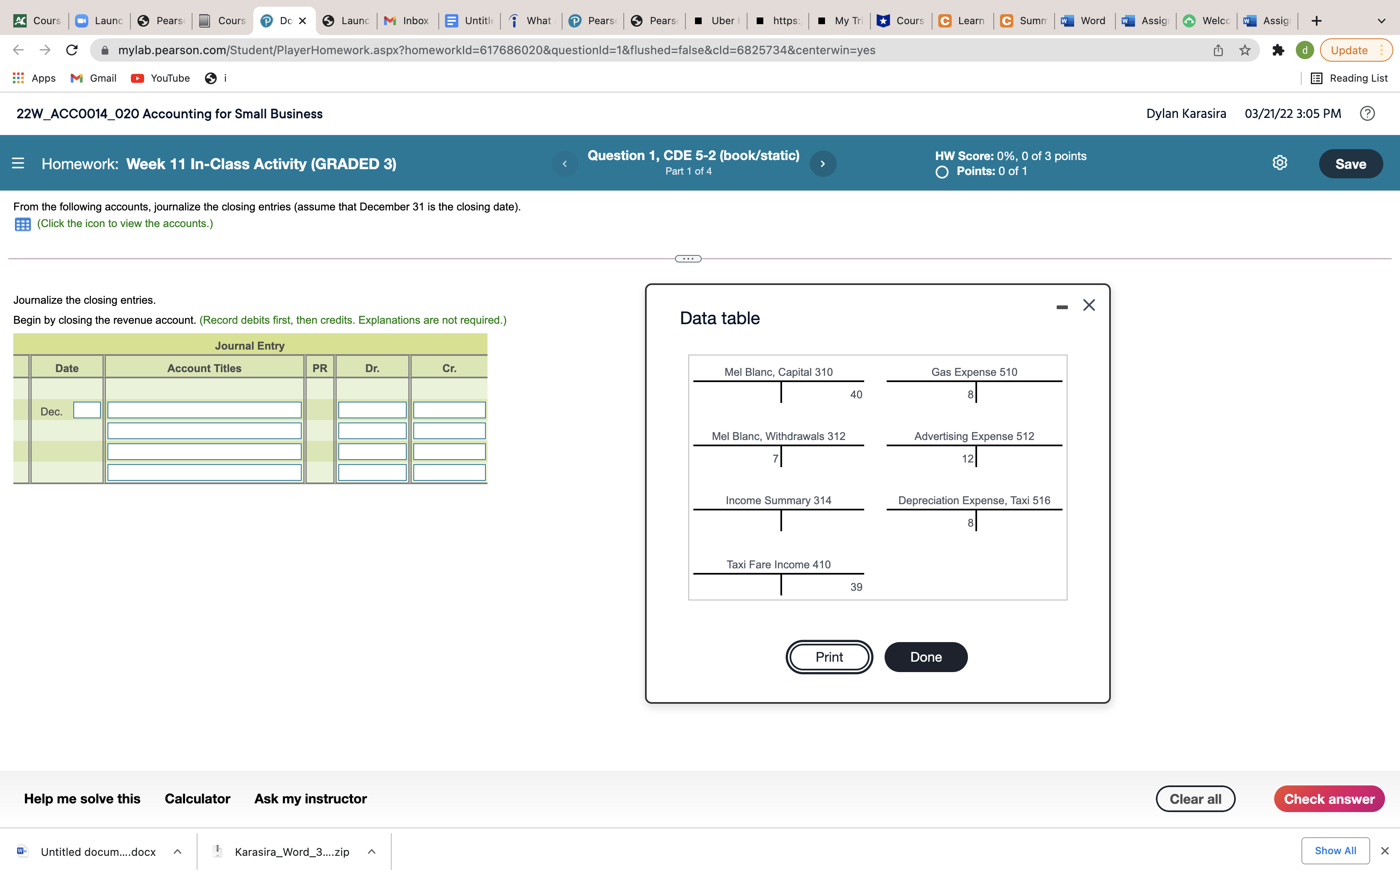Click the browser share icon
Image resolution: width=1400 pixels, height=875 pixels.
(x=1218, y=50)
